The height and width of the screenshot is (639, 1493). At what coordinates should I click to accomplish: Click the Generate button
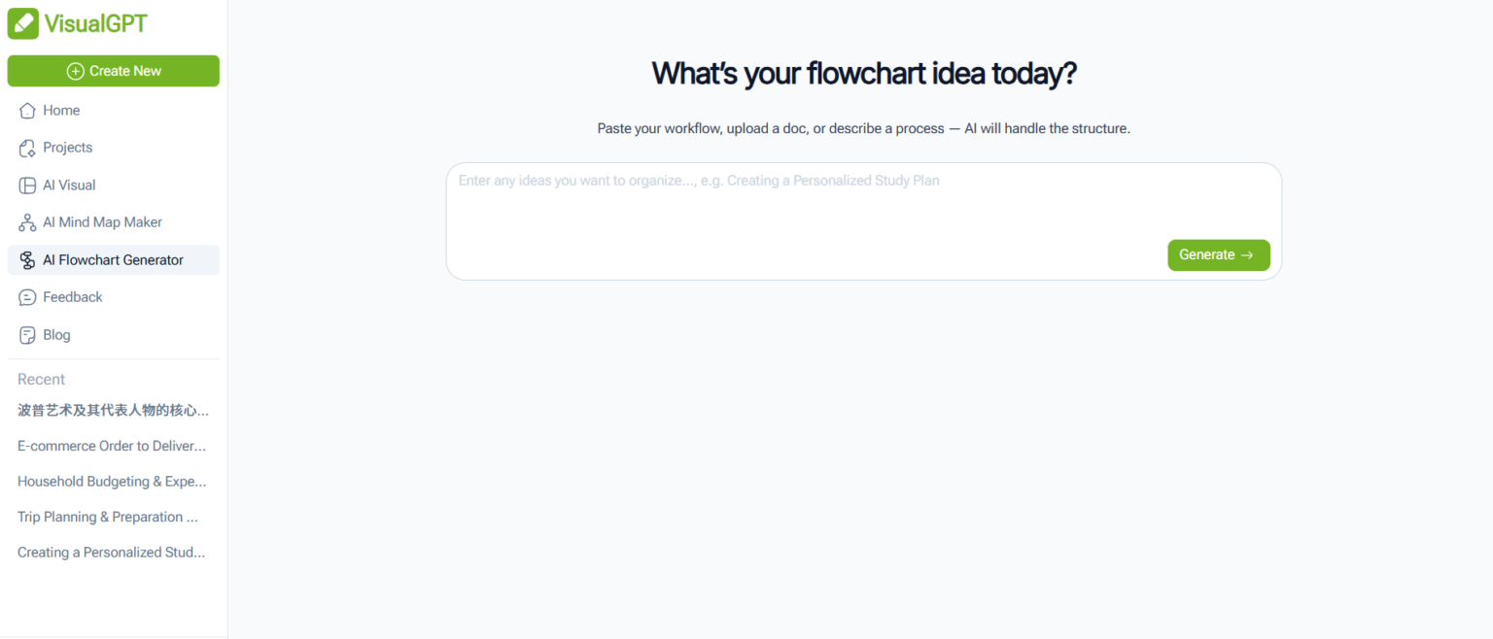(x=1218, y=254)
